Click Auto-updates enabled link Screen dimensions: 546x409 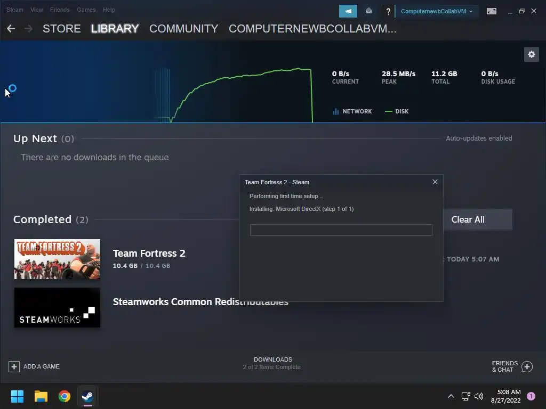[479, 138]
